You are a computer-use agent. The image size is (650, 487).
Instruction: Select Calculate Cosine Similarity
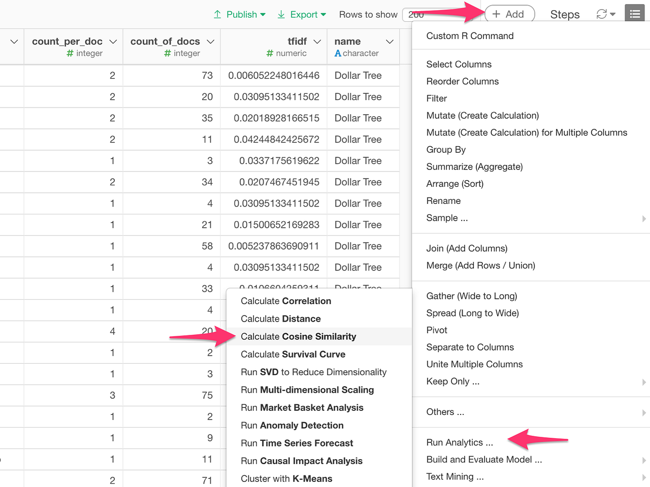point(298,336)
